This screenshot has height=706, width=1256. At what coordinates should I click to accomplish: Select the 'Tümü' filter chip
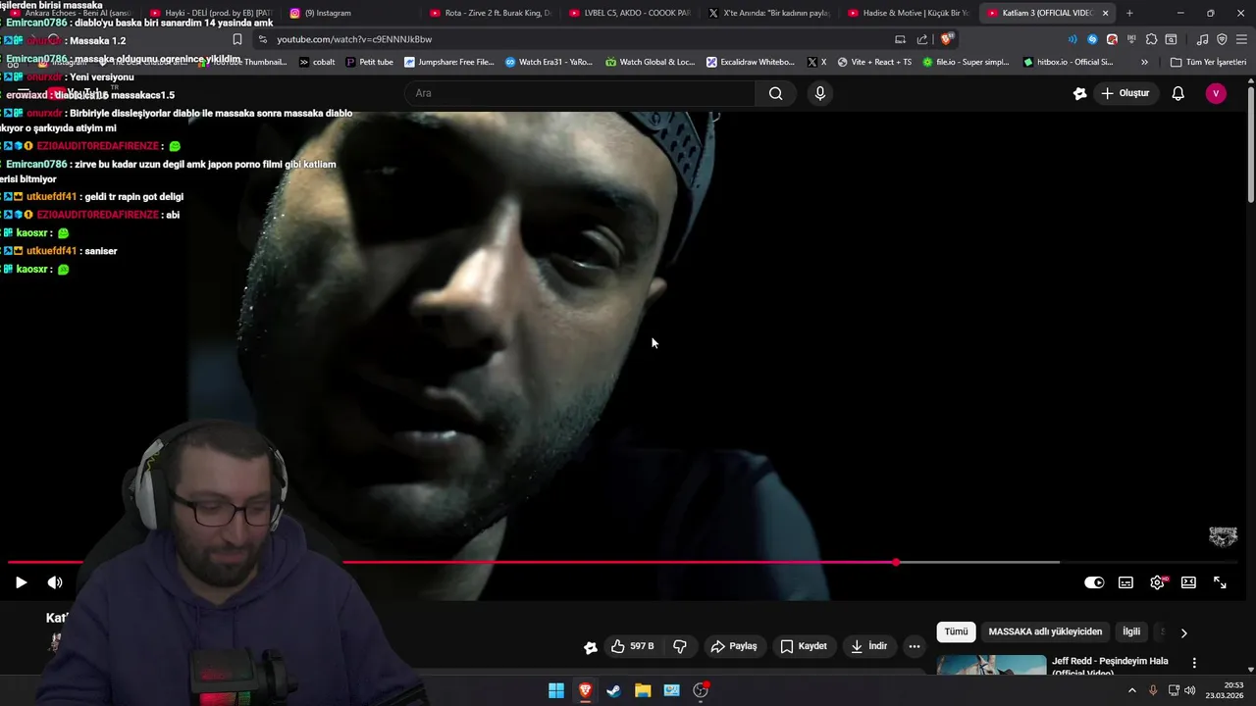[x=956, y=631]
